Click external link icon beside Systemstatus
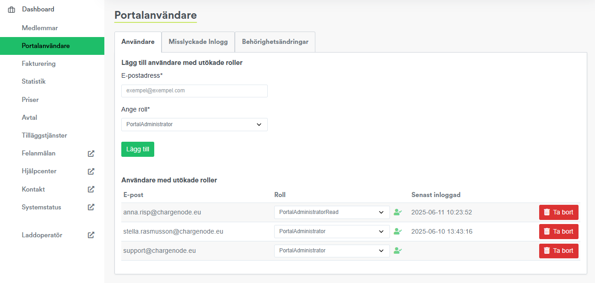Image resolution: width=595 pixels, height=283 pixels. 91,207
